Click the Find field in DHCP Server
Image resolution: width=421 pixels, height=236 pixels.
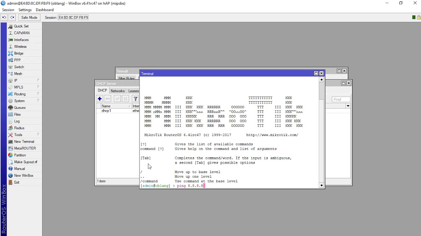click(x=341, y=99)
